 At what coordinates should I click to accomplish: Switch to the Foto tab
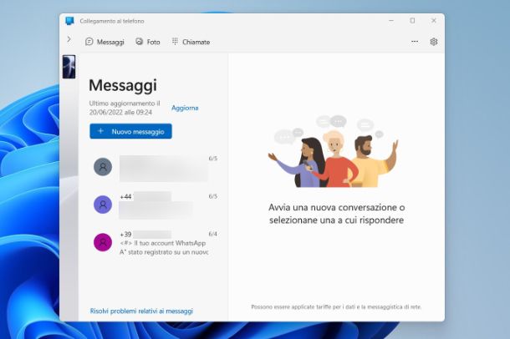(148, 42)
